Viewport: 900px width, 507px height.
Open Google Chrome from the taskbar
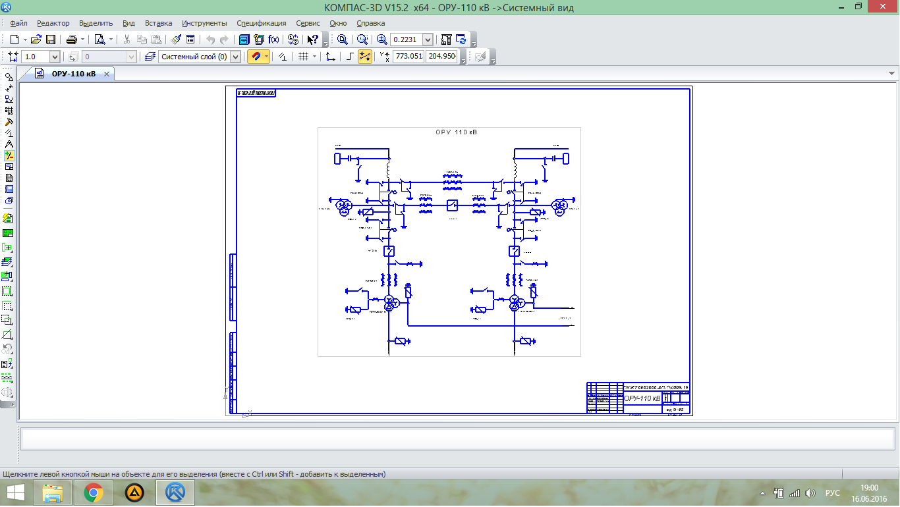(x=94, y=492)
